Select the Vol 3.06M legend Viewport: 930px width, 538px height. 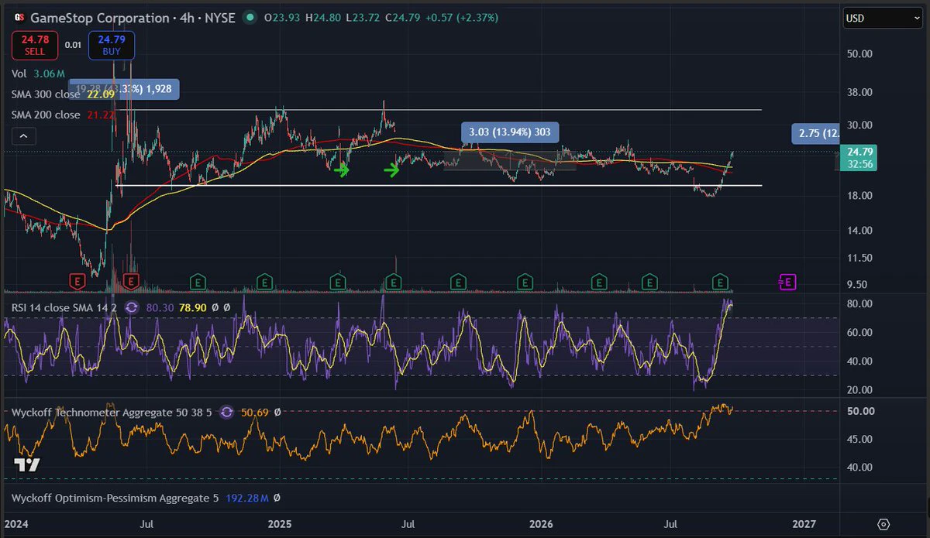[x=38, y=74]
